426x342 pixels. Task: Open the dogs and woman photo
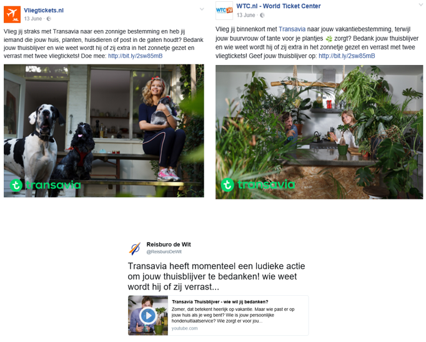point(104,131)
